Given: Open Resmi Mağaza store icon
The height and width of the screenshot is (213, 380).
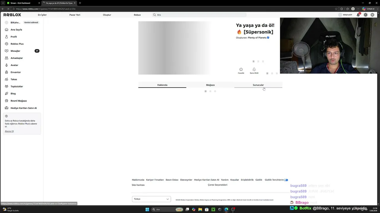Looking at the screenshot, I should pos(7,101).
